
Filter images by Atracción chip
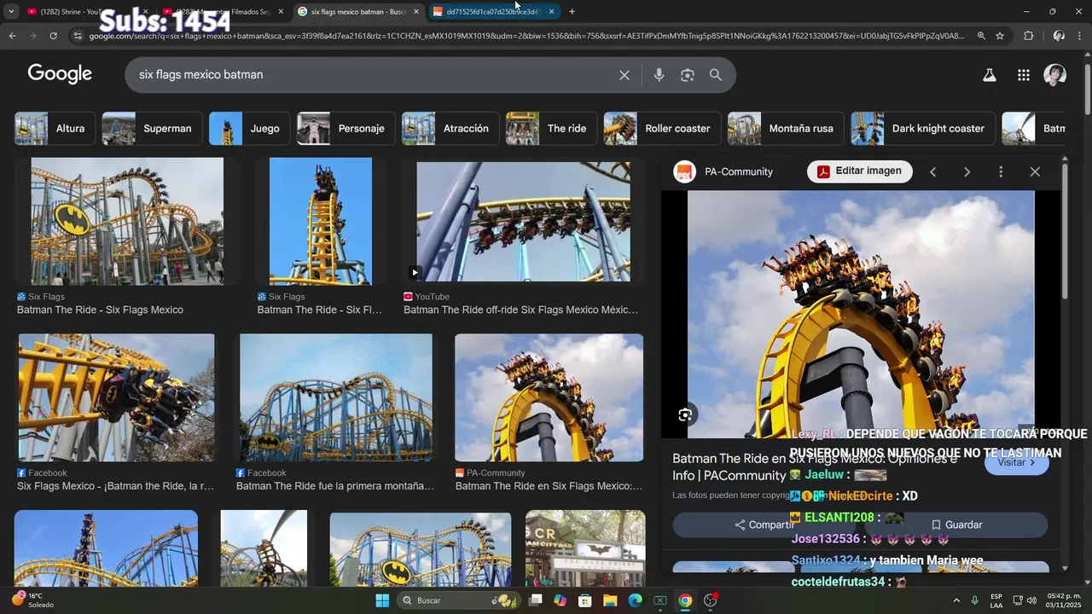tap(450, 129)
